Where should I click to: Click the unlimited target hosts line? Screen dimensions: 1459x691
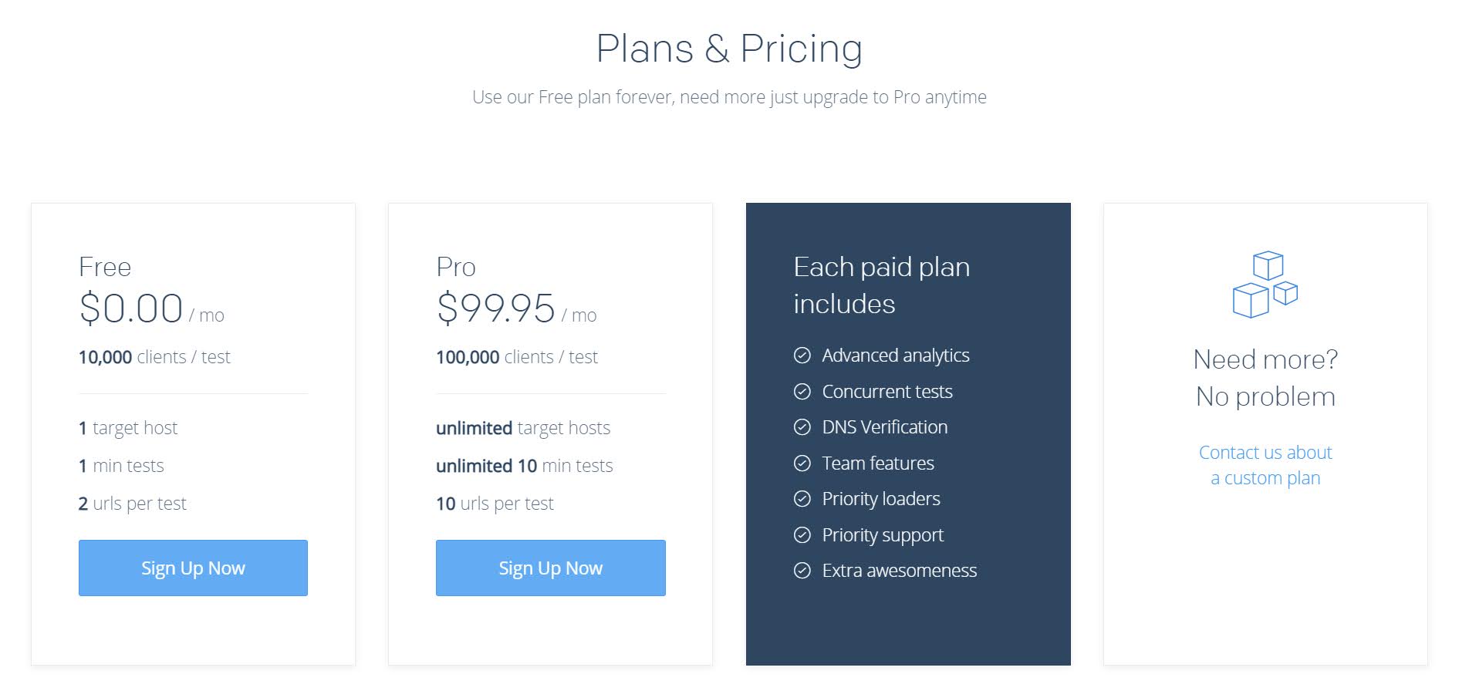click(523, 428)
